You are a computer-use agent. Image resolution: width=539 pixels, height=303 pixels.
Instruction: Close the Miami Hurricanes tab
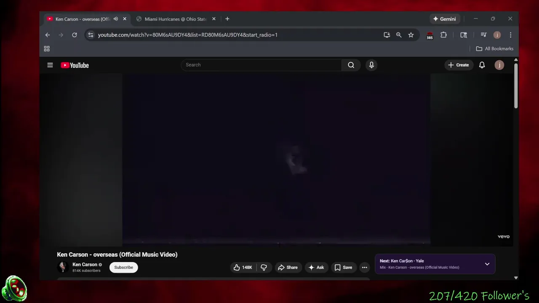coord(213,19)
